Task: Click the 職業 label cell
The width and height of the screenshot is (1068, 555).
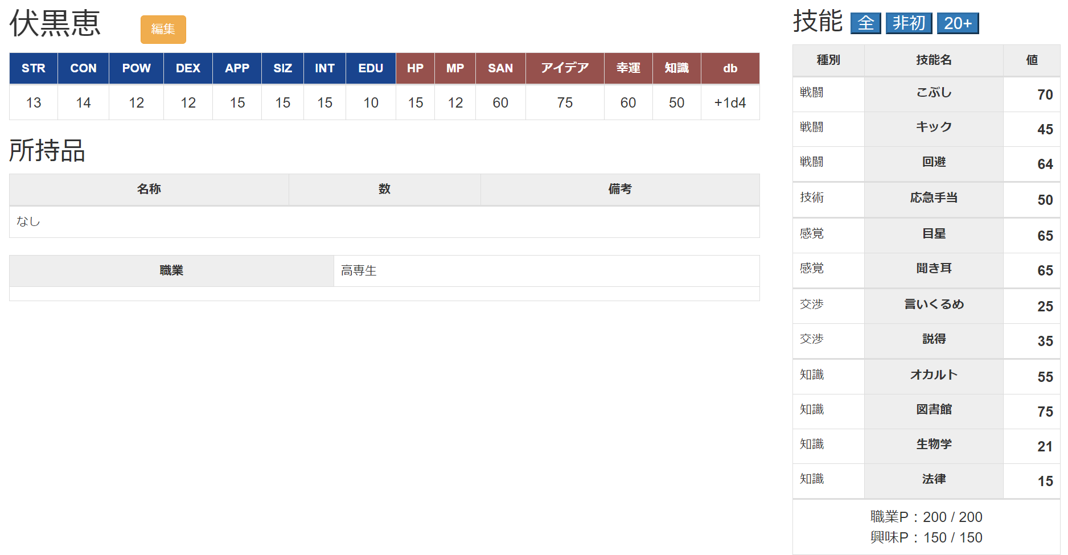Action: 171,271
